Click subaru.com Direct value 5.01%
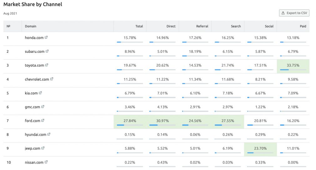The width and height of the screenshot is (316, 170). 162,52
